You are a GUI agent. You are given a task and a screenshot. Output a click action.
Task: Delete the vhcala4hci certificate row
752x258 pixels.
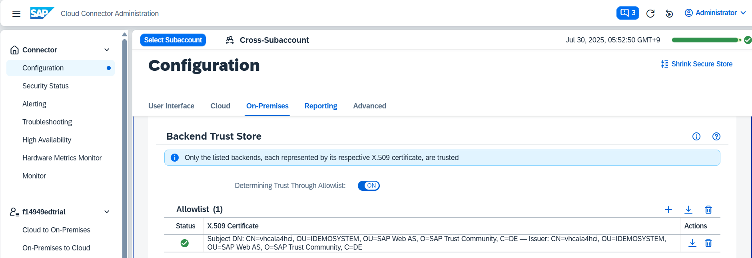(x=708, y=243)
